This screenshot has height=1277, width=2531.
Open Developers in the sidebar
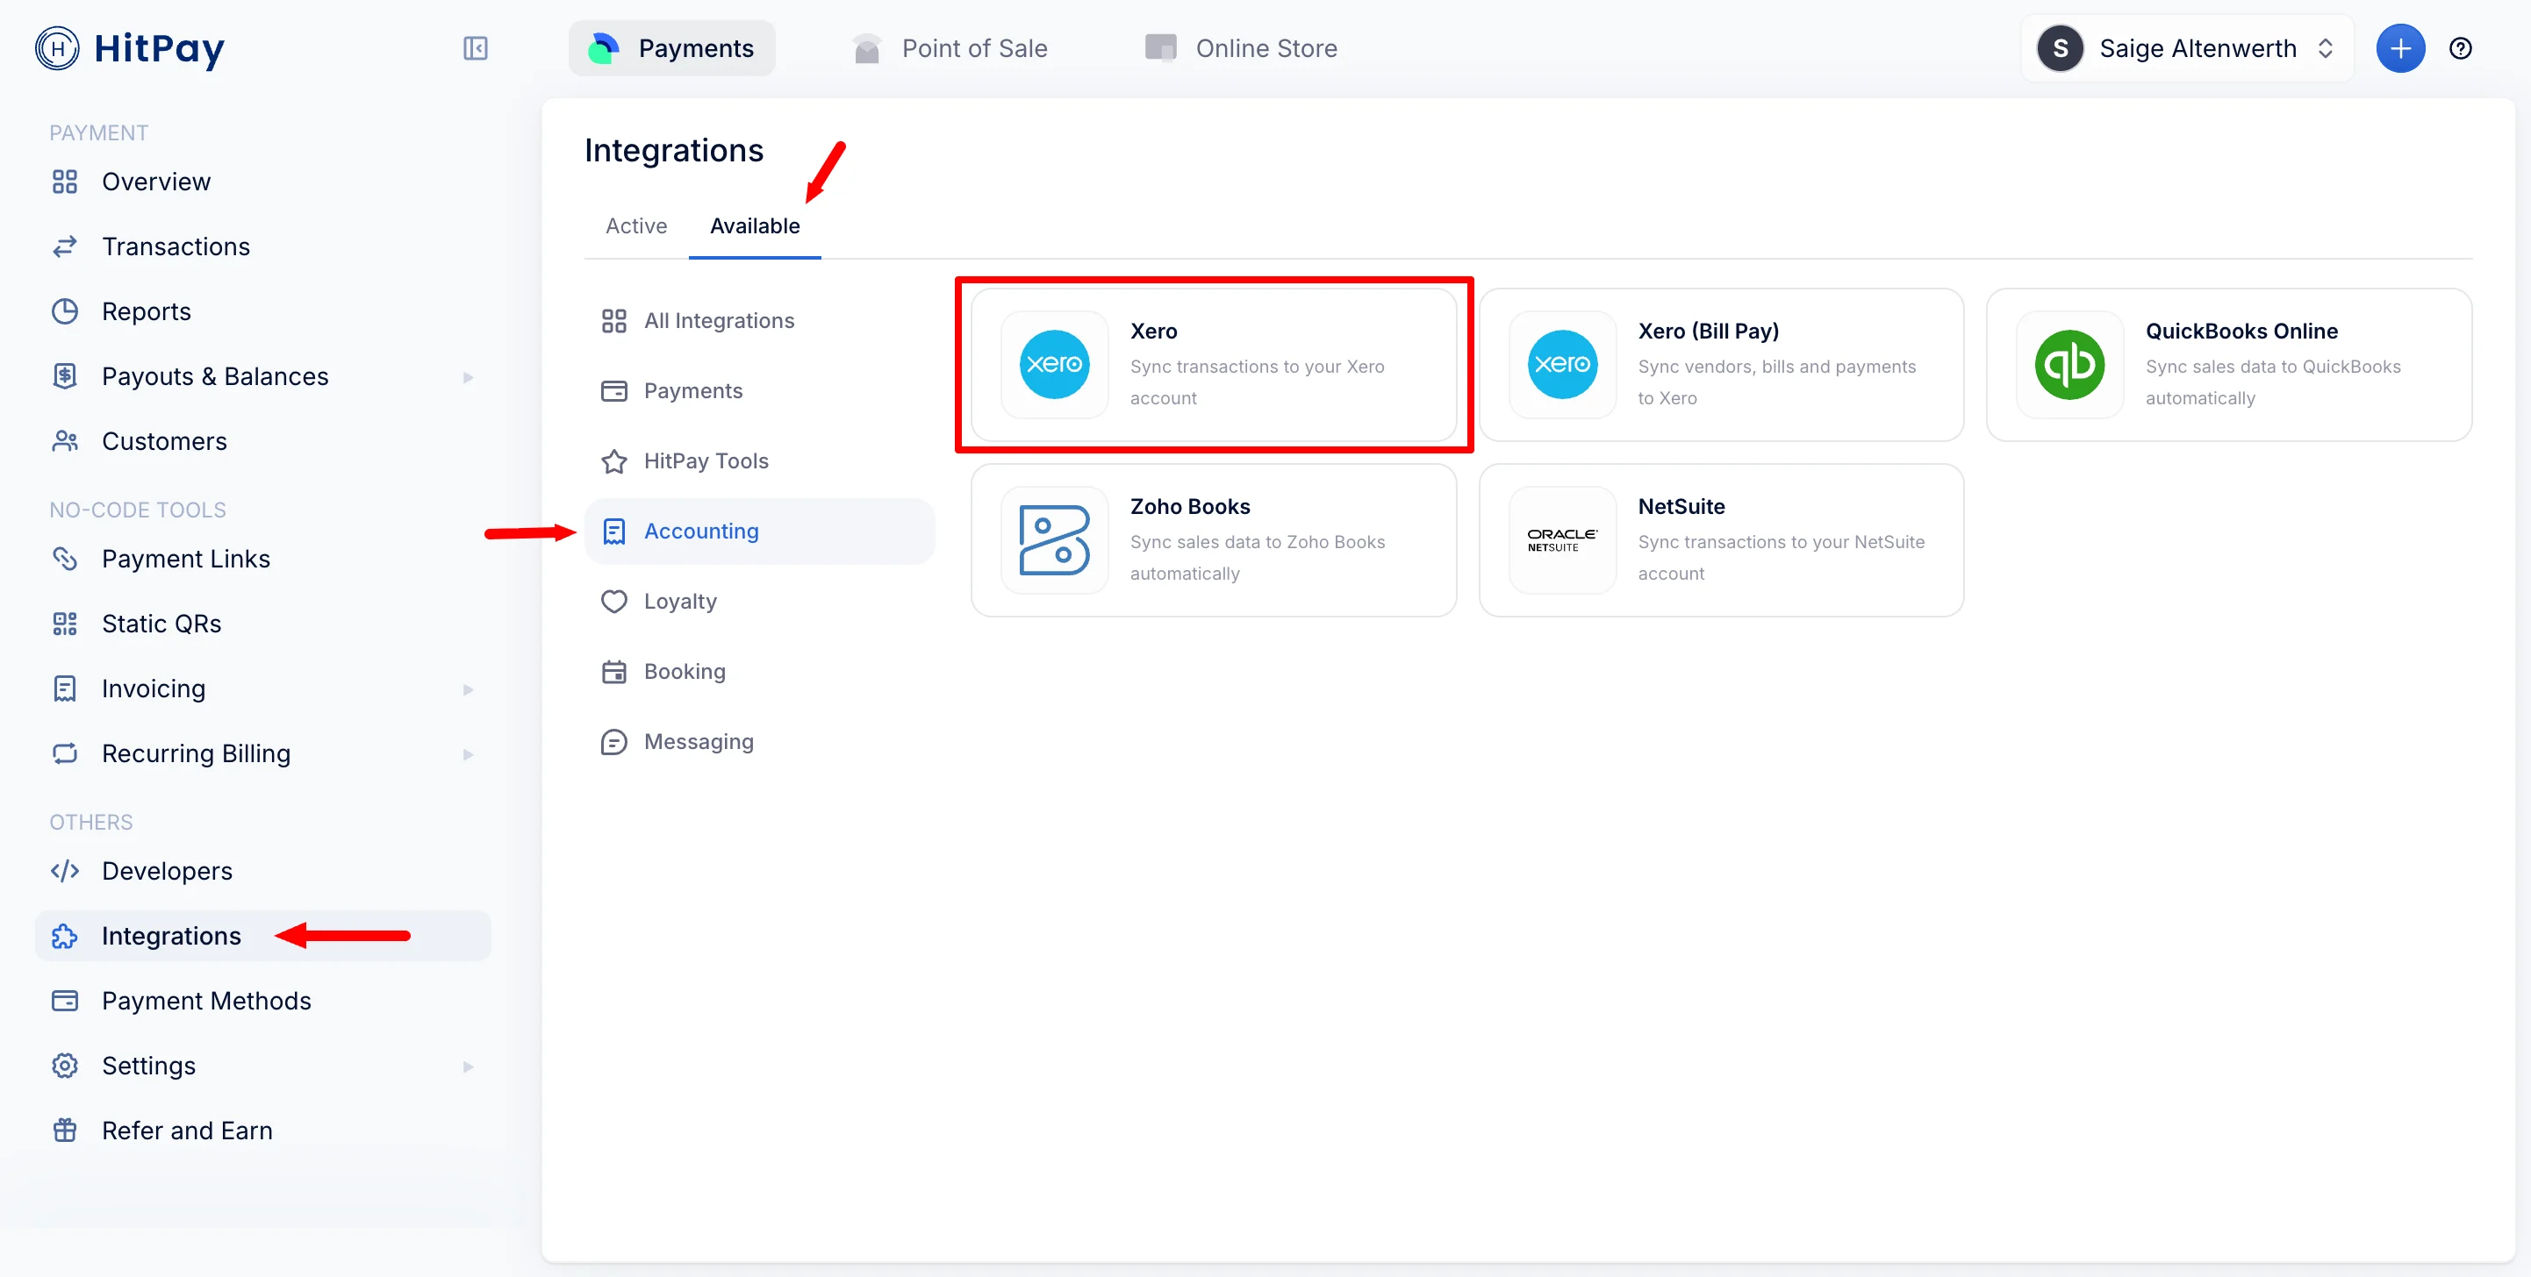(262, 871)
